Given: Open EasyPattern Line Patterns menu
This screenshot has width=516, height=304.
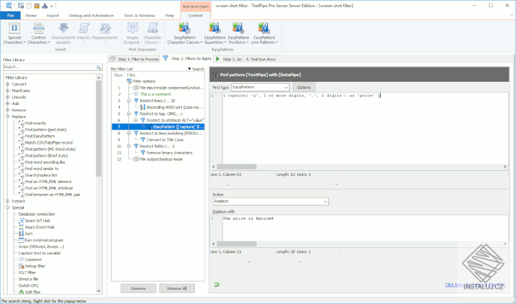Looking at the screenshot, I should [x=264, y=33].
